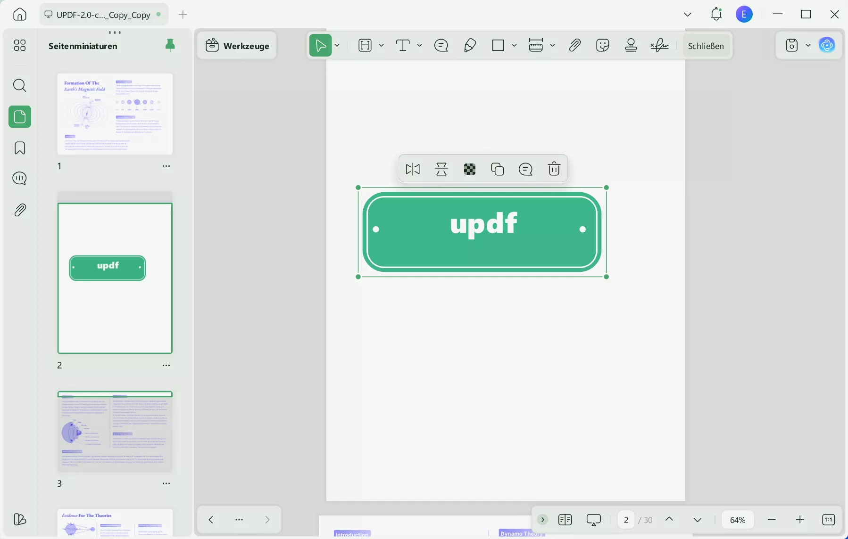This screenshot has height=539, width=848.
Task: Go to the previous view arrow
Action: click(x=211, y=520)
